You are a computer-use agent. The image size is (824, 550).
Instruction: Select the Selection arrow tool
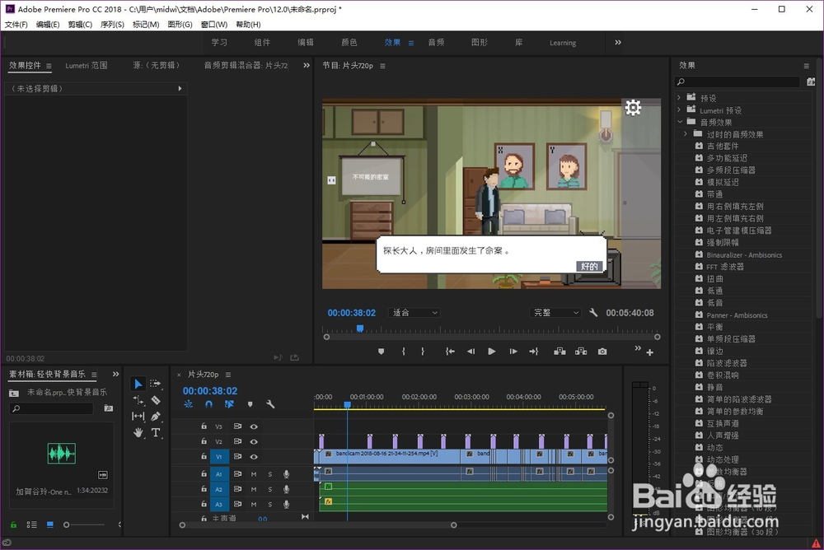[138, 384]
